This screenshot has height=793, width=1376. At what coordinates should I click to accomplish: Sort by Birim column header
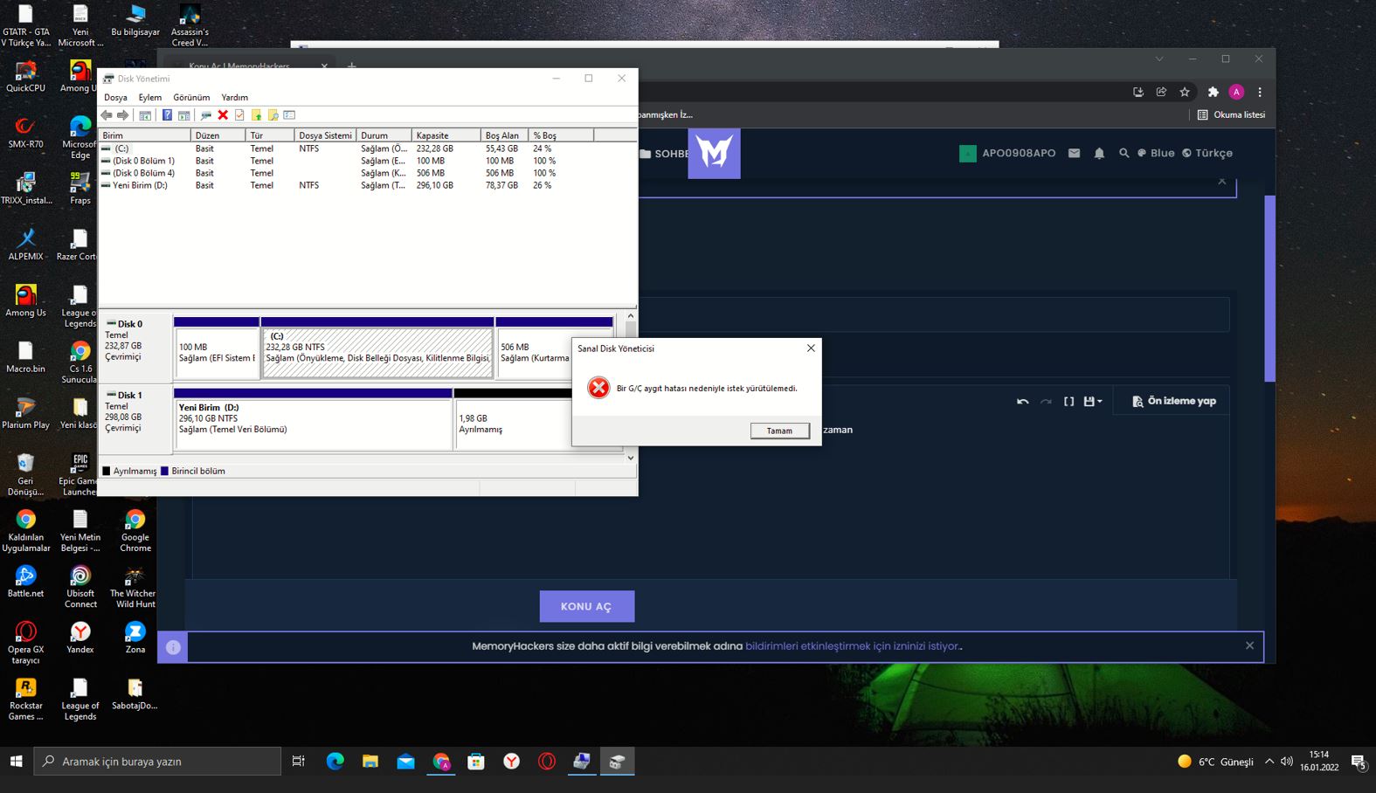[x=144, y=135]
